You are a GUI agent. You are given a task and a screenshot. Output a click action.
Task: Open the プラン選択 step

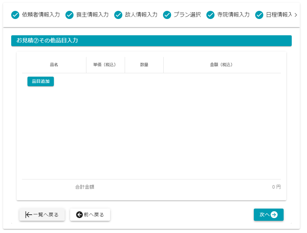coord(187,15)
